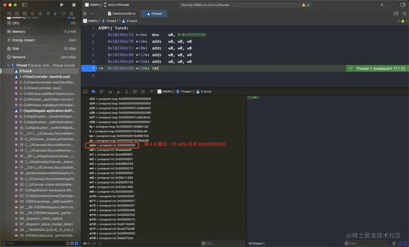409x247 pixels.
Task: Stop the running app
Action: click(x=74, y=5)
